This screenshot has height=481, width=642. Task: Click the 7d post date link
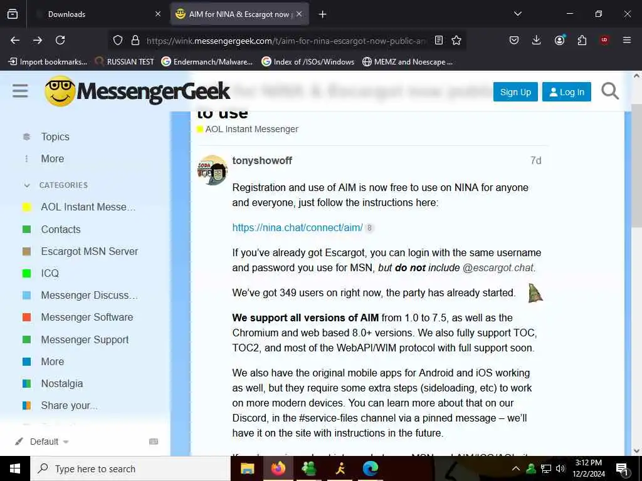pos(535,161)
